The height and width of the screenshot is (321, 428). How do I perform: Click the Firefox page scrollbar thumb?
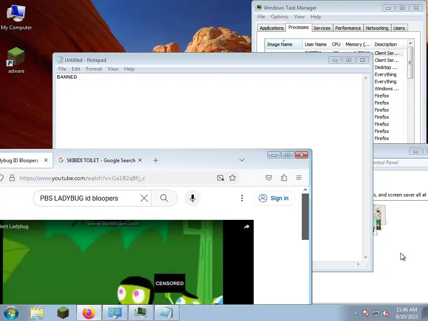point(305,217)
